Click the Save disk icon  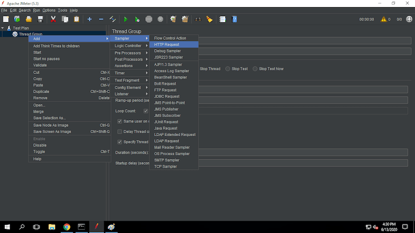(40, 19)
